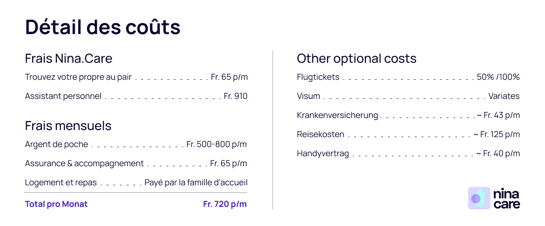
Task: Click the 'Total pro Monat' label
Action: (56, 204)
